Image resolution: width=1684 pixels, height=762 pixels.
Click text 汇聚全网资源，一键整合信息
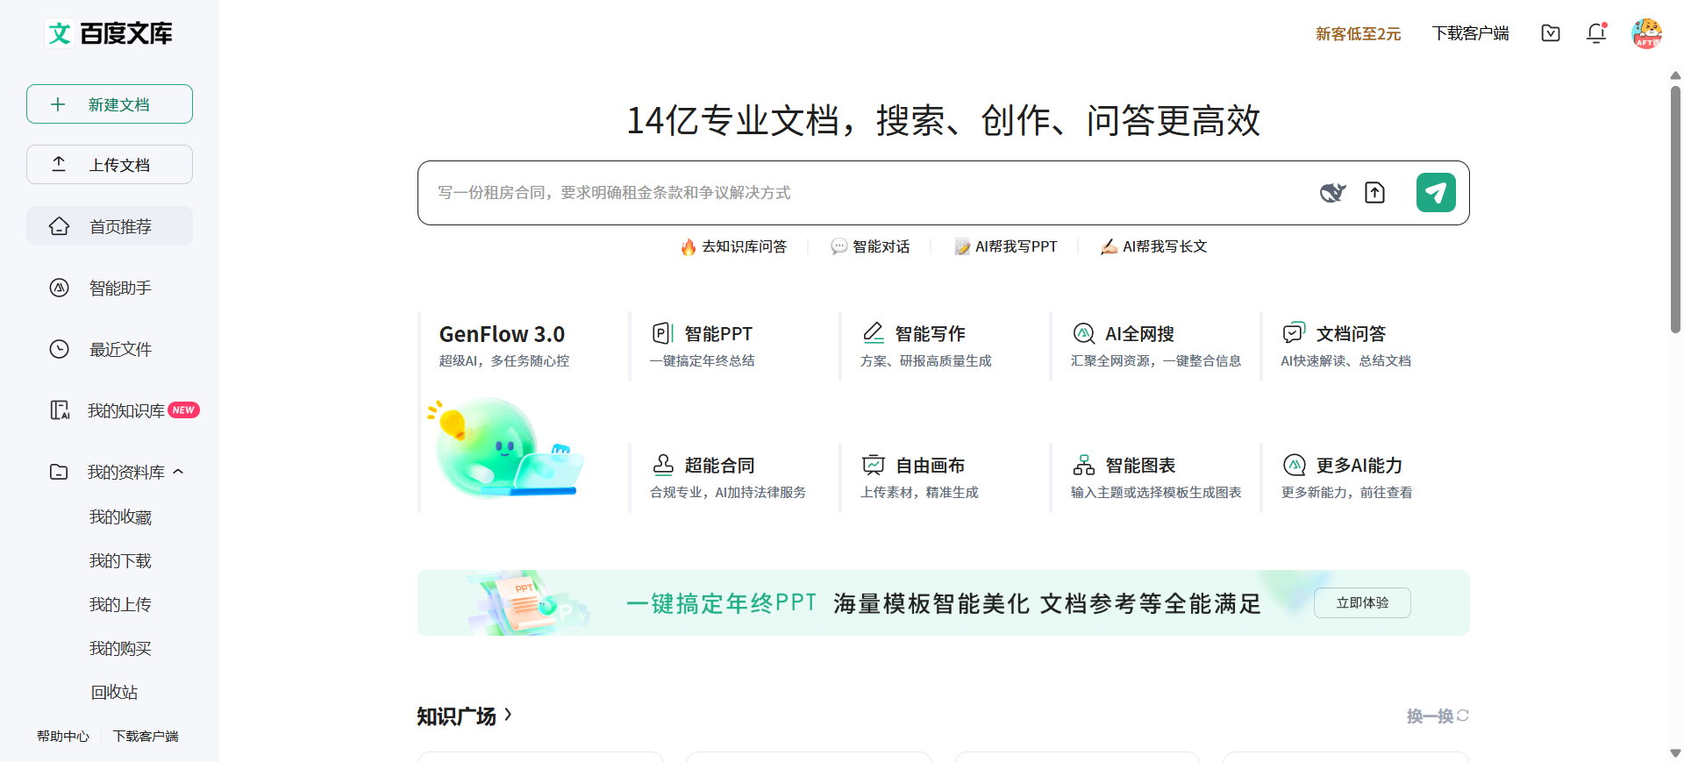[1156, 361]
